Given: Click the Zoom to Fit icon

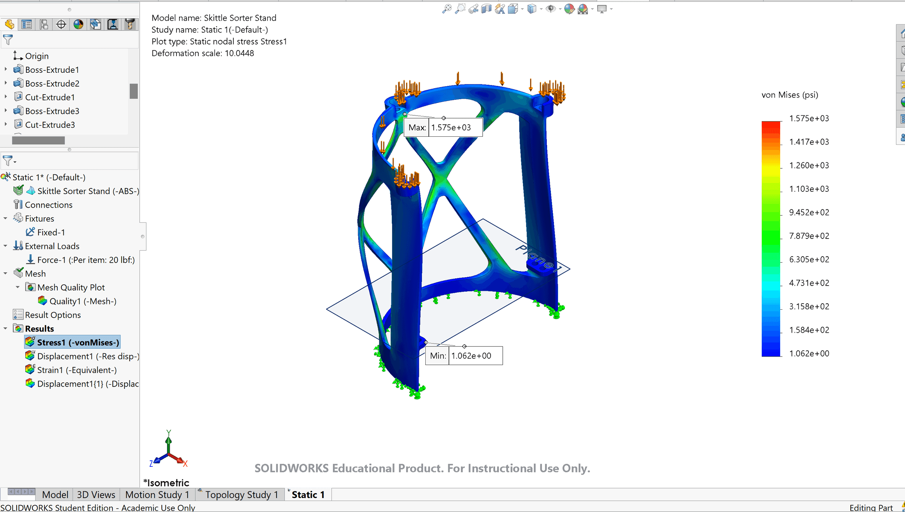Looking at the screenshot, I should tap(447, 9).
